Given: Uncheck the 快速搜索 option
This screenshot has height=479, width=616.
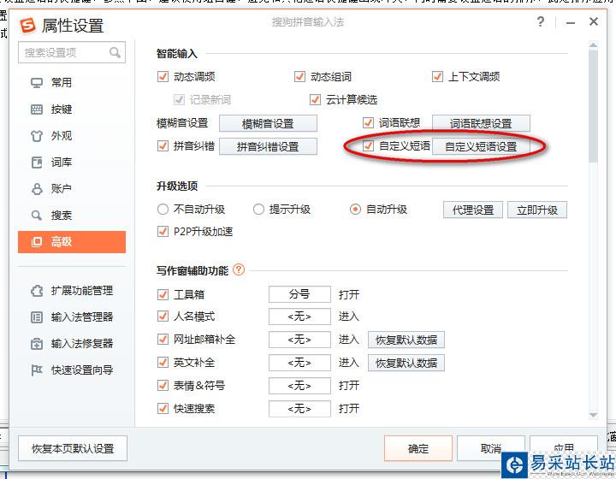Looking at the screenshot, I should (163, 409).
